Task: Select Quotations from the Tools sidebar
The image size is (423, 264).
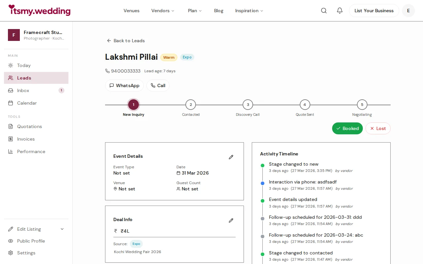Action: point(29,126)
